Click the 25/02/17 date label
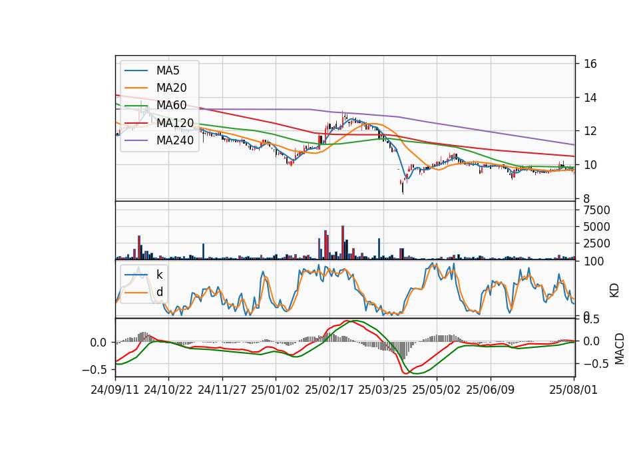This screenshot has width=639, height=459. [329, 390]
